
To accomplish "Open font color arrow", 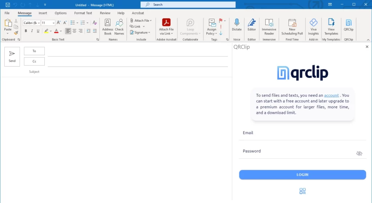I will point(61,31).
